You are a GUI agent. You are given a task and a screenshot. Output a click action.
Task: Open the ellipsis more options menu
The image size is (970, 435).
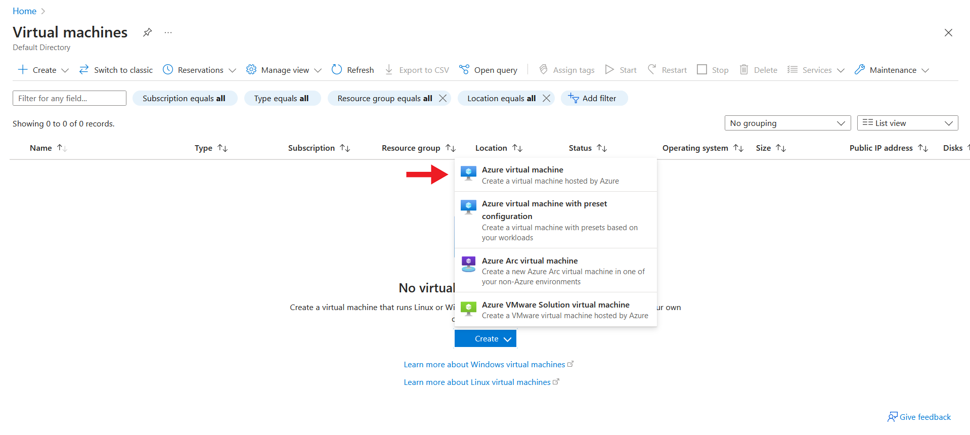(x=168, y=32)
